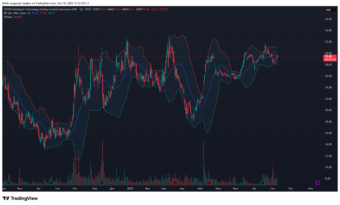Click the Дек label on time axis

(112, 189)
